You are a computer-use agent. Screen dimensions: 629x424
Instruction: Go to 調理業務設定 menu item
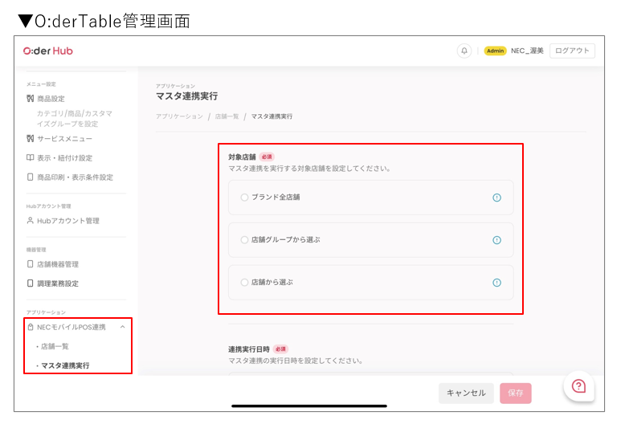point(58,283)
